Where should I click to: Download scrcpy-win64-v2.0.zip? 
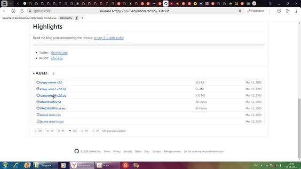click(53, 95)
